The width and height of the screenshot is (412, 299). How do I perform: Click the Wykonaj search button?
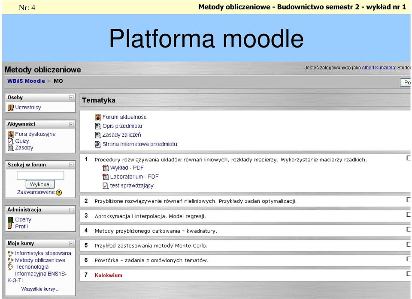40,184
